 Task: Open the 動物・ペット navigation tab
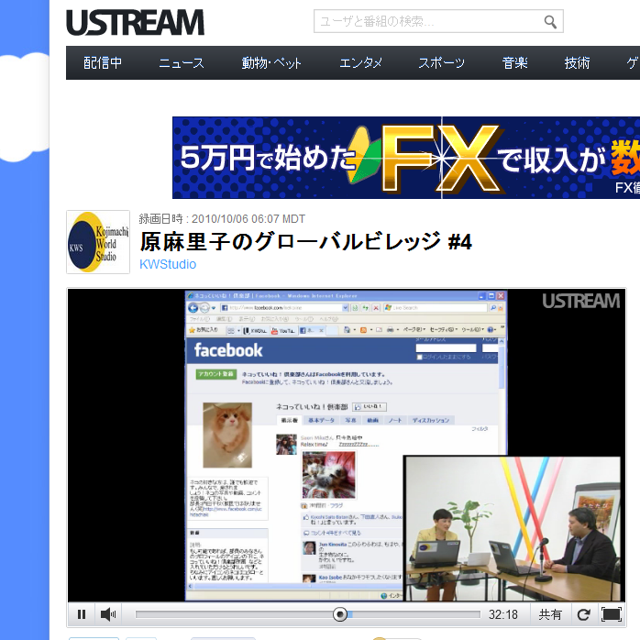pyautogui.click(x=271, y=63)
